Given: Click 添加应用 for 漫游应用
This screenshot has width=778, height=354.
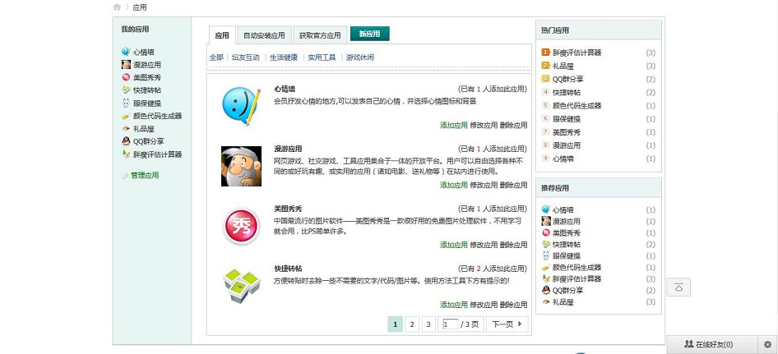Looking at the screenshot, I should (453, 185).
